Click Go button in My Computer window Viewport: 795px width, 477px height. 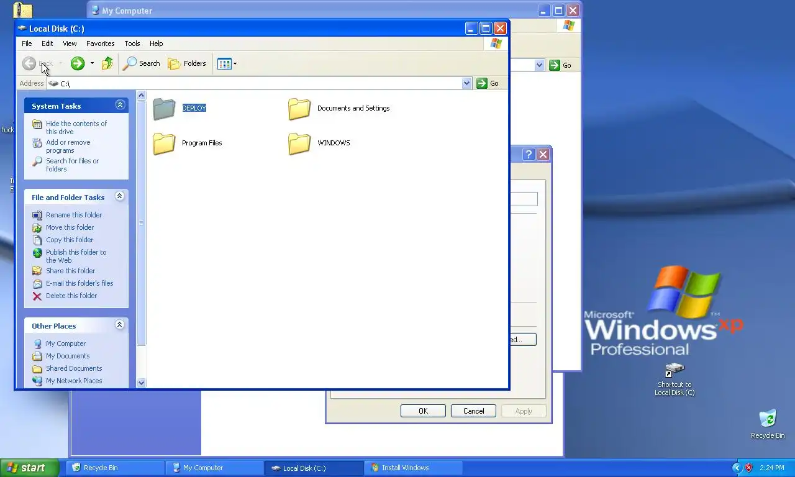(x=561, y=65)
